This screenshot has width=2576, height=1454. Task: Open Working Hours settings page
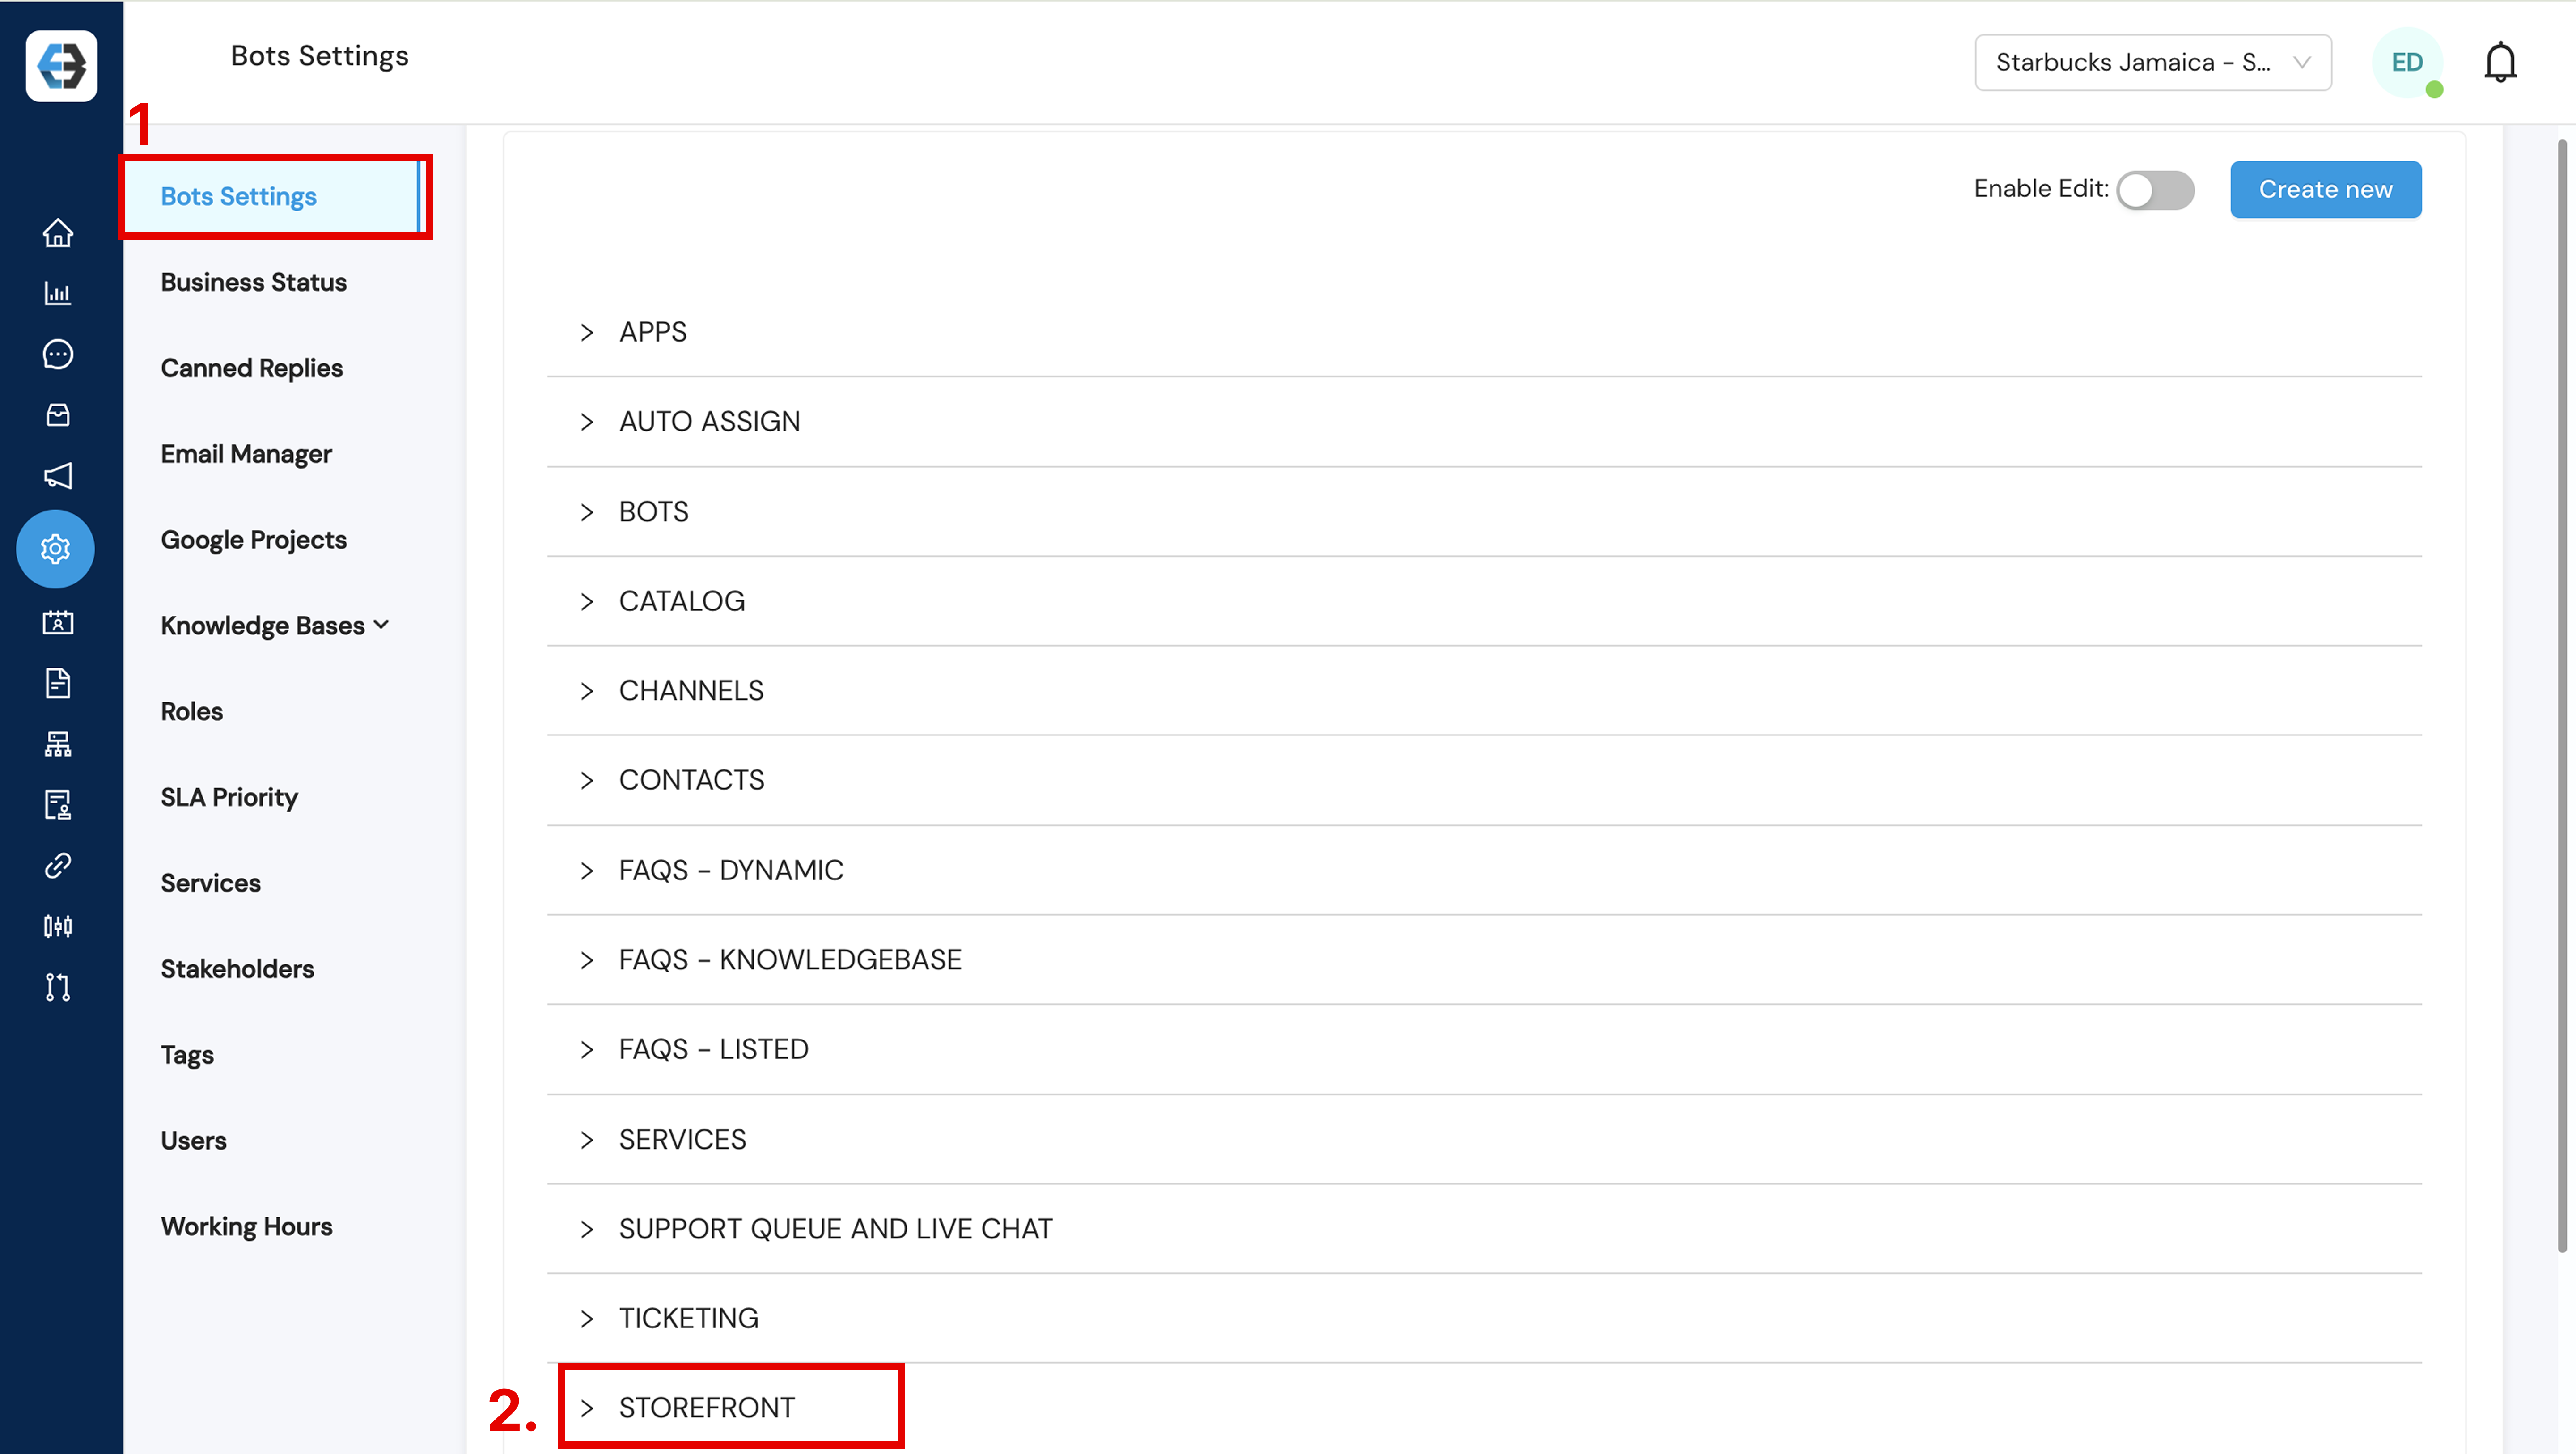click(246, 1226)
